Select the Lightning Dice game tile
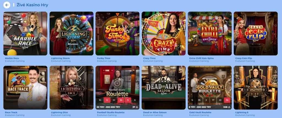The height and width of the screenshot is (118, 282). [x=71, y=88]
